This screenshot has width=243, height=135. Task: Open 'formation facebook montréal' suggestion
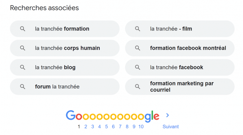click(180, 48)
